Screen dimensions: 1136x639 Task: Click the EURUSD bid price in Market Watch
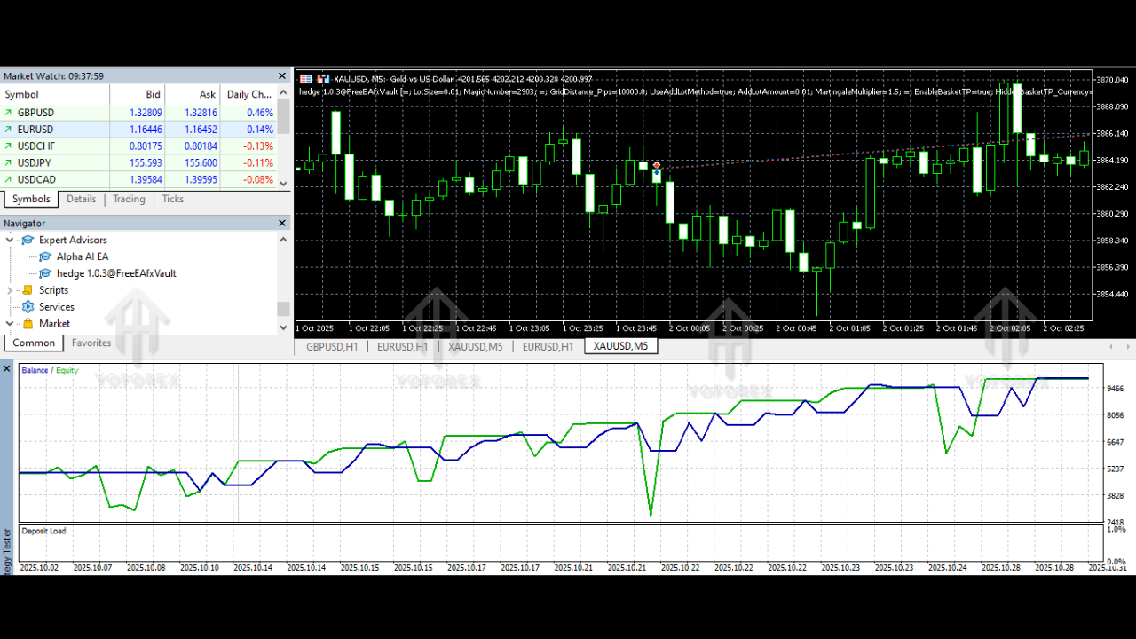pyautogui.click(x=145, y=129)
